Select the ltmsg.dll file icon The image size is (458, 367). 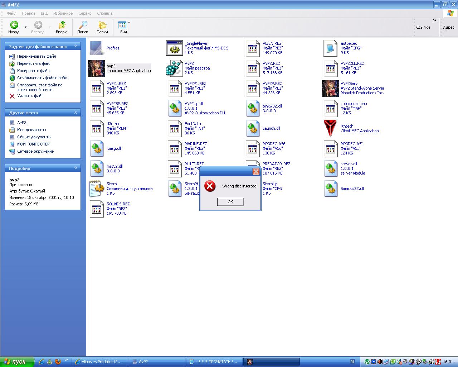pyautogui.click(x=97, y=148)
